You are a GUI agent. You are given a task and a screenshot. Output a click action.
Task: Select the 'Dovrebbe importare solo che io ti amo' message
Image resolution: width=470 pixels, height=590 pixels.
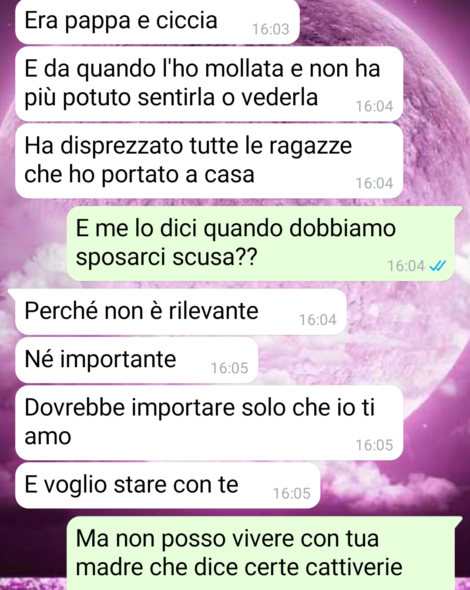pyautogui.click(x=209, y=422)
